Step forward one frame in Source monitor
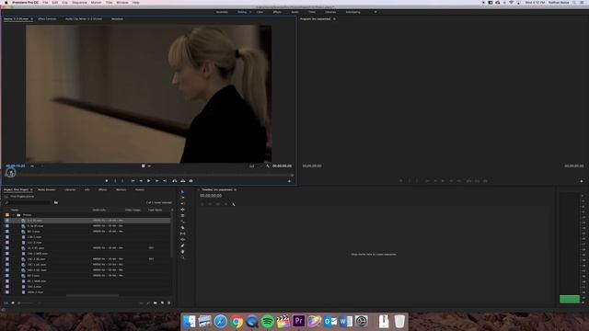The width and height of the screenshot is (589, 331). pyautogui.click(x=156, y=181)
